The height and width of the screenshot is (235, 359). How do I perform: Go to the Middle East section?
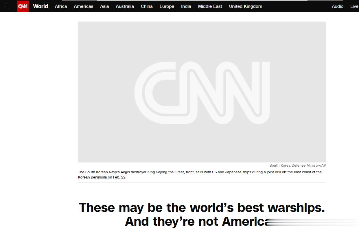tap(210, 6)
